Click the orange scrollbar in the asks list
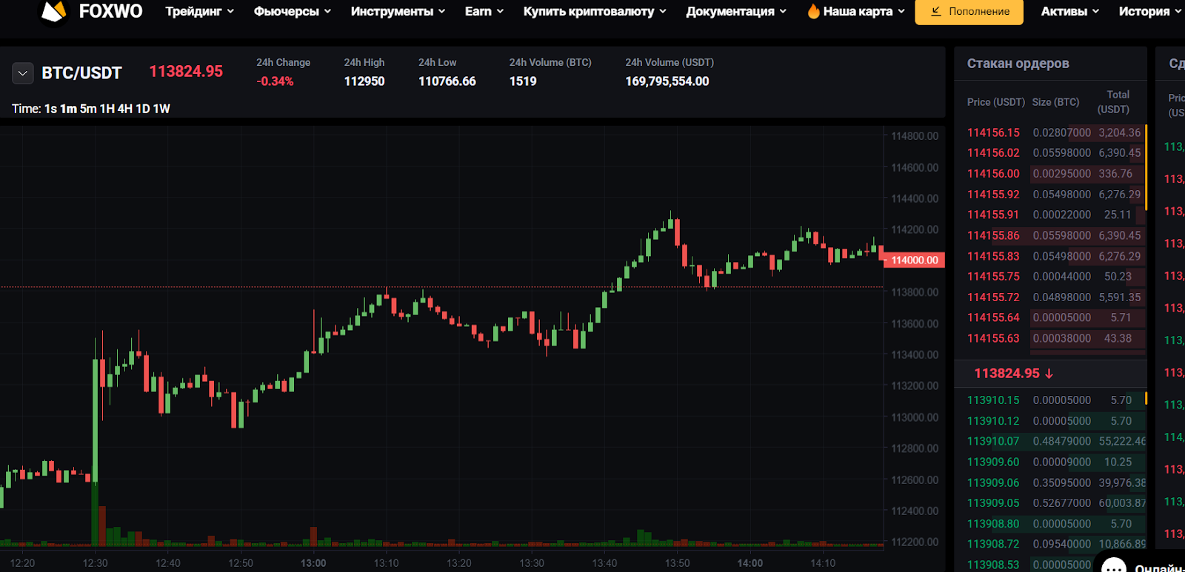The height and width of the screenshot is (572, 1185). 1146,166
